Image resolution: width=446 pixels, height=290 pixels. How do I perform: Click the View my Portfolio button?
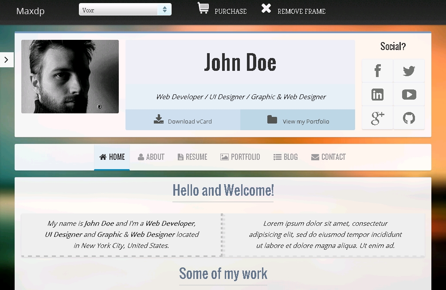(x=298, y=120)
